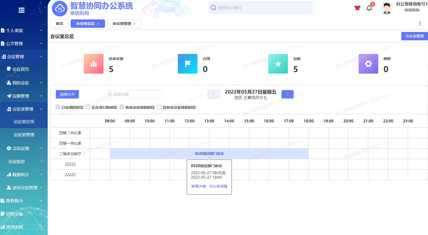The height and width of the screenshot is (235, 428).
Task: Click the blue flag occupied icon
Action: 188,64
